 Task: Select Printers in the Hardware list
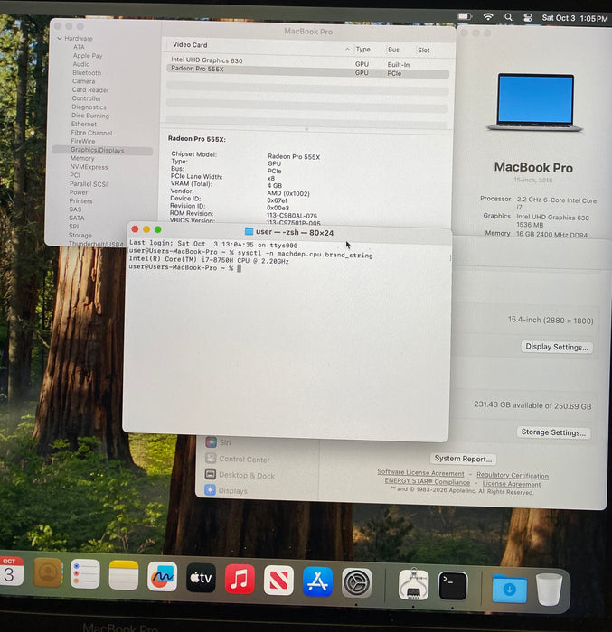(80, 200)
